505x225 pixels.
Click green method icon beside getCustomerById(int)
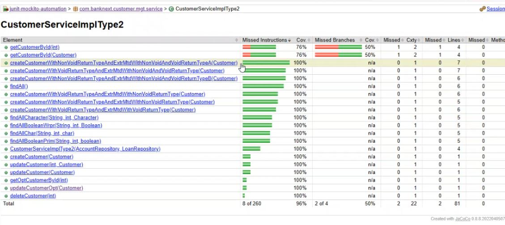point(6,47)
